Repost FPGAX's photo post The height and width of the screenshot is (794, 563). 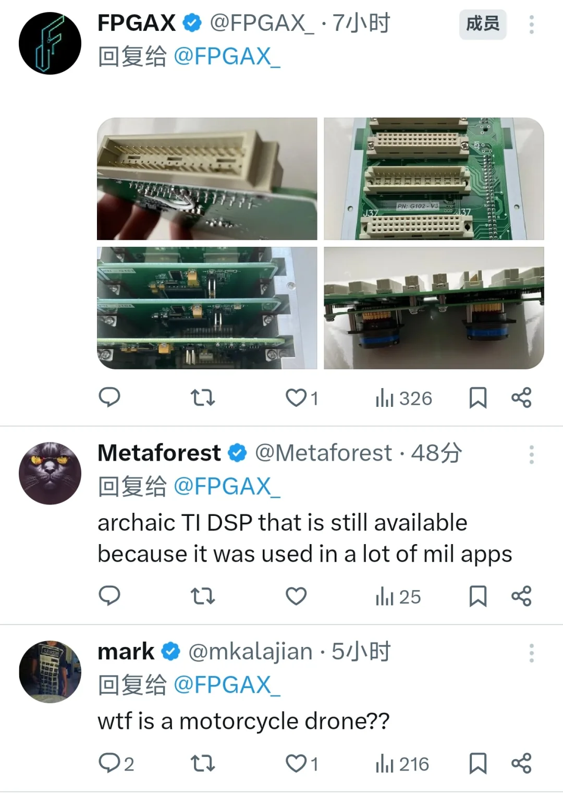click(x=203, y=398)
